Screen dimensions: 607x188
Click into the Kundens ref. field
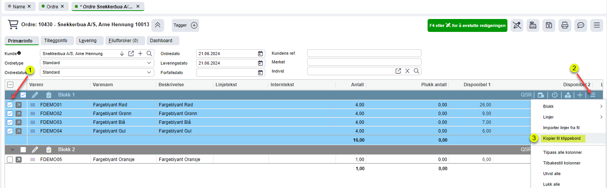pyautogui.click(x=364, y=53)
